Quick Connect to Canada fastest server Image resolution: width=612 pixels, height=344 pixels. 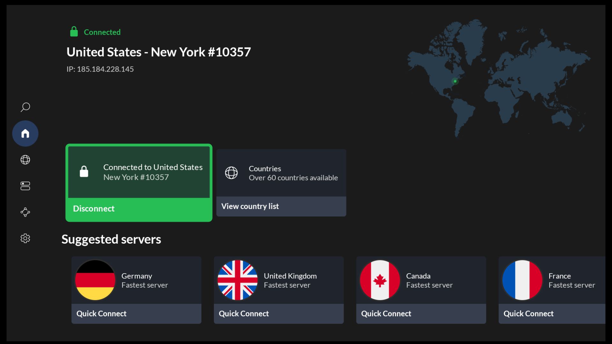(386, 313)
